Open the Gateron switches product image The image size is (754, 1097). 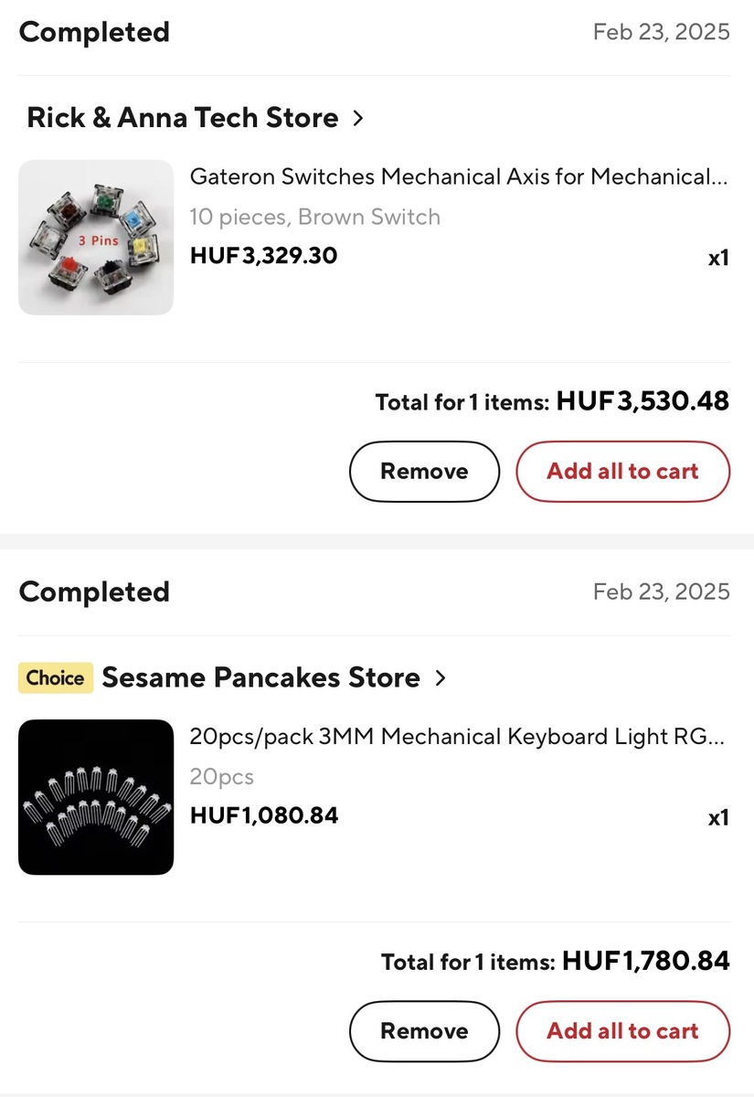click(96, 238)
